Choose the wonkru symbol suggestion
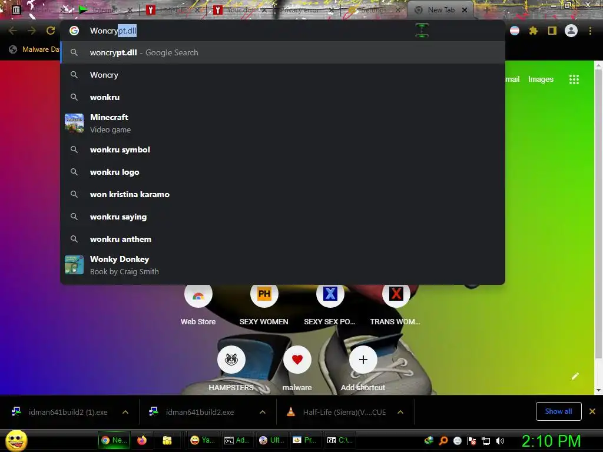 283,149
